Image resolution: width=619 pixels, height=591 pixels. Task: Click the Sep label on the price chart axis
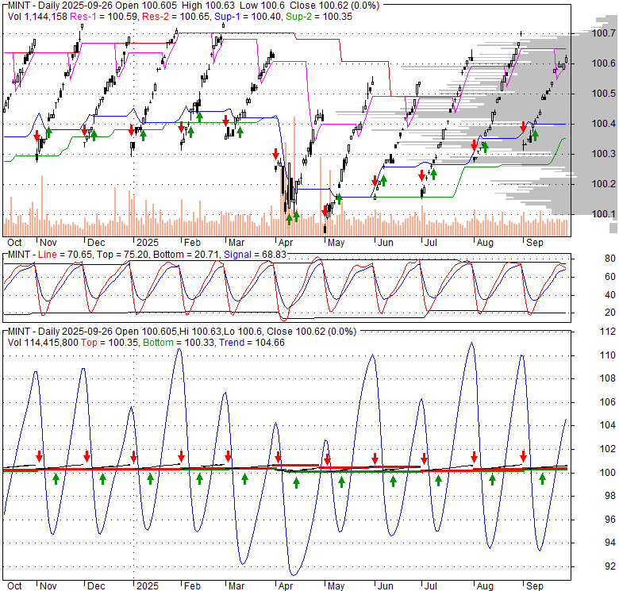(x=535, y=243)
